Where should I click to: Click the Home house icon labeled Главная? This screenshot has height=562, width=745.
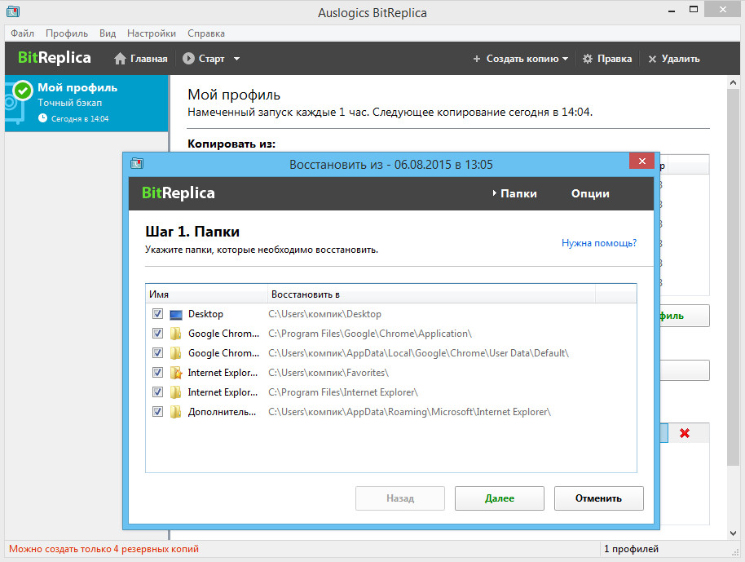coord(121,59)
